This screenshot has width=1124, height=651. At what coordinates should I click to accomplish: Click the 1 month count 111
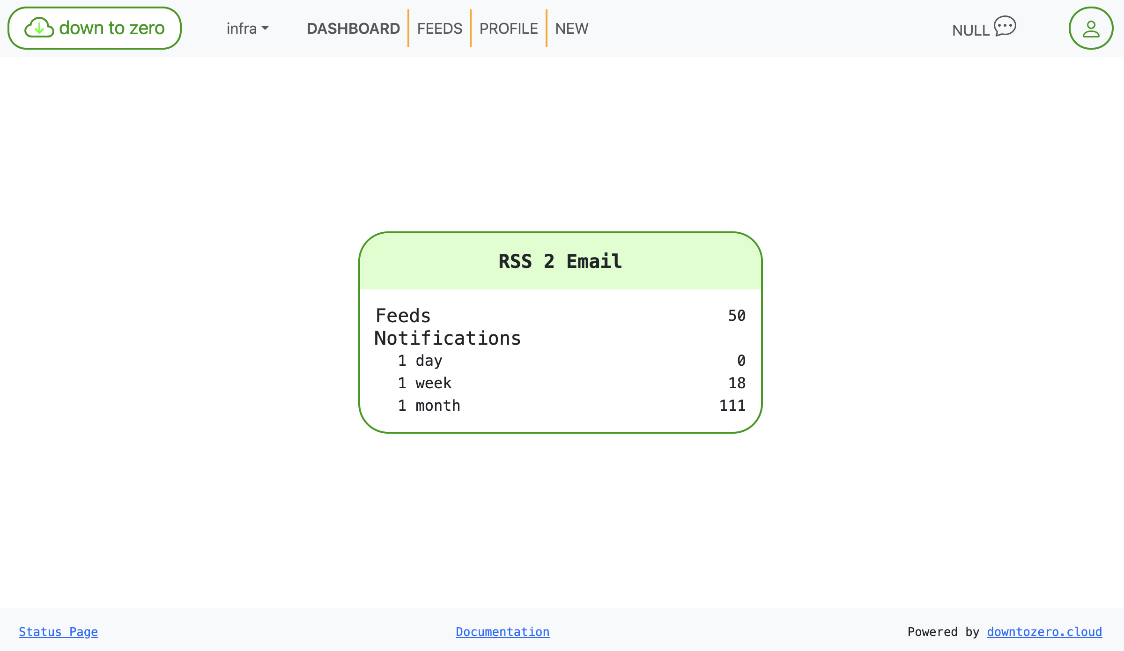tap(732, 406)
